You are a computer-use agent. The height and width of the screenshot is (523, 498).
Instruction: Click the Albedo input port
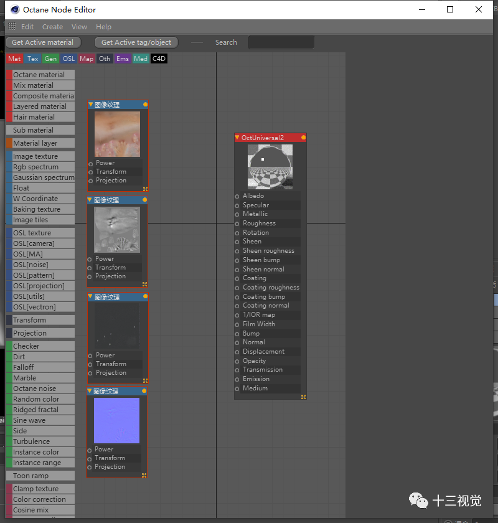pos(237,197)
